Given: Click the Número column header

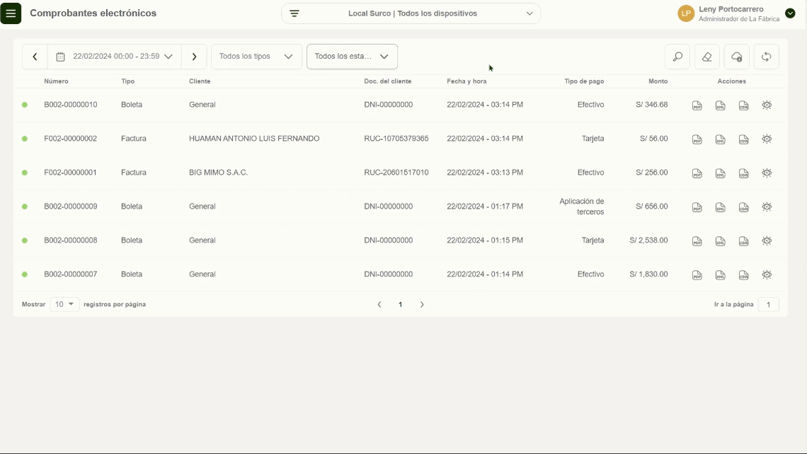Looking at the screenshot, I should (56, 81).
